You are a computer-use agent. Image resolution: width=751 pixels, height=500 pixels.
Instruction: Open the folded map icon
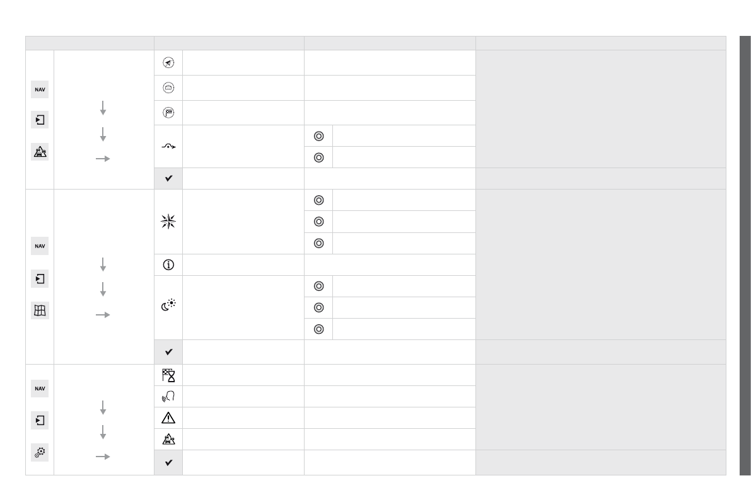pyautogui.click(x=40, y=310)
